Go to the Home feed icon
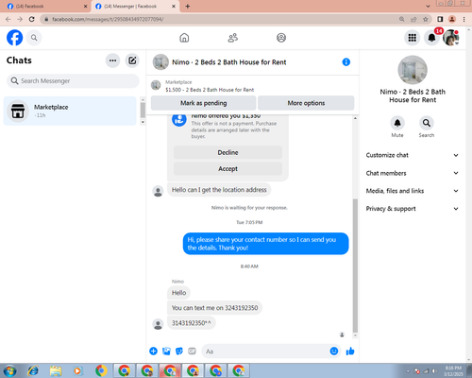 click(184, 38)
